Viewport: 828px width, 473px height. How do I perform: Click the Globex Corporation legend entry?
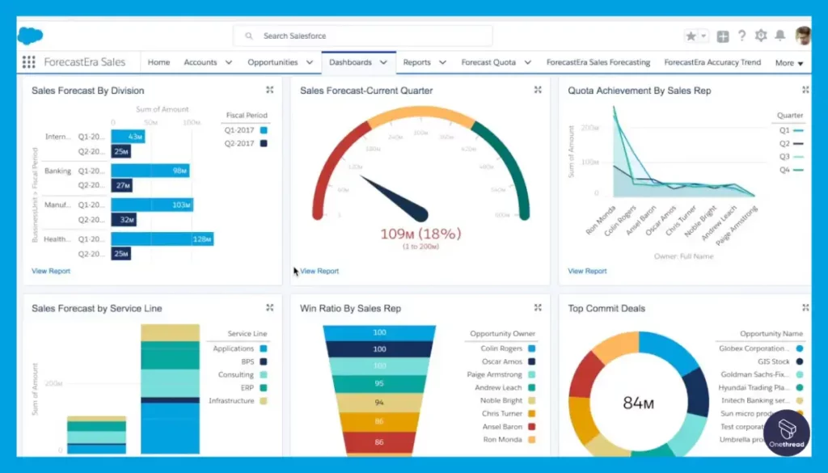tap(760, 348)
